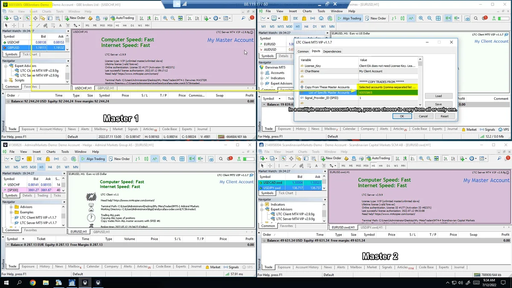Screen dimensions: 512x288
Task: Click Cancel in the LTC Client dialog
Action: (x=423, y=116)
